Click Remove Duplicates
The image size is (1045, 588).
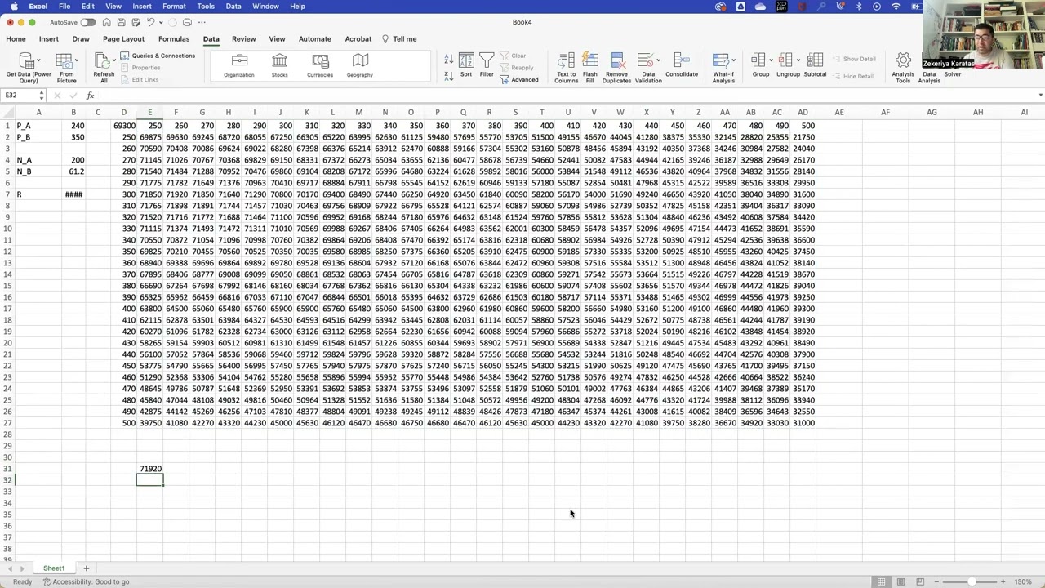[617, 68]
